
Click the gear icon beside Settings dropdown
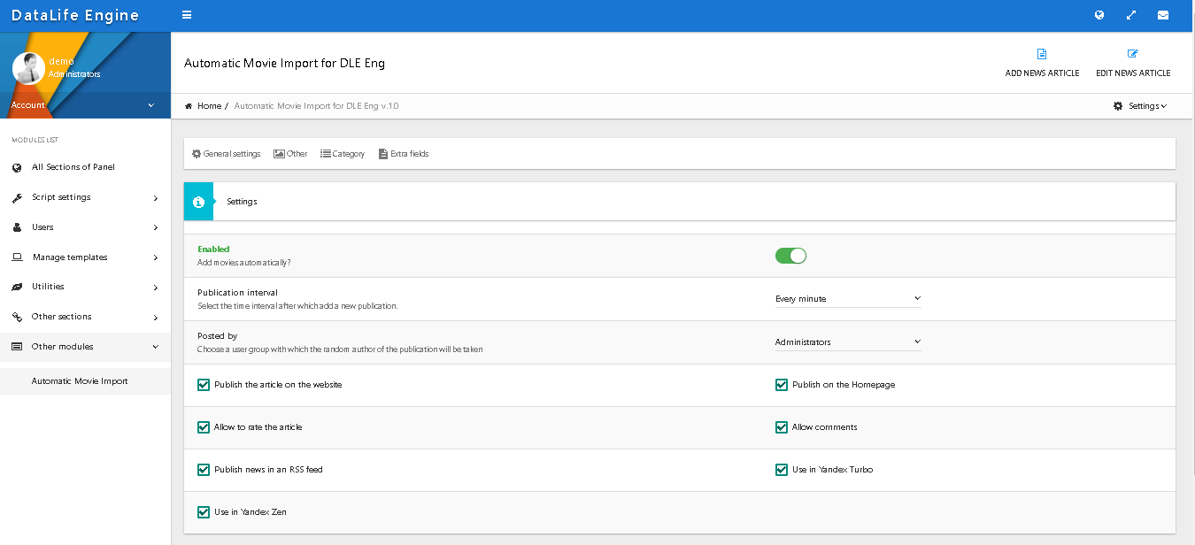tap(1118, 105)
